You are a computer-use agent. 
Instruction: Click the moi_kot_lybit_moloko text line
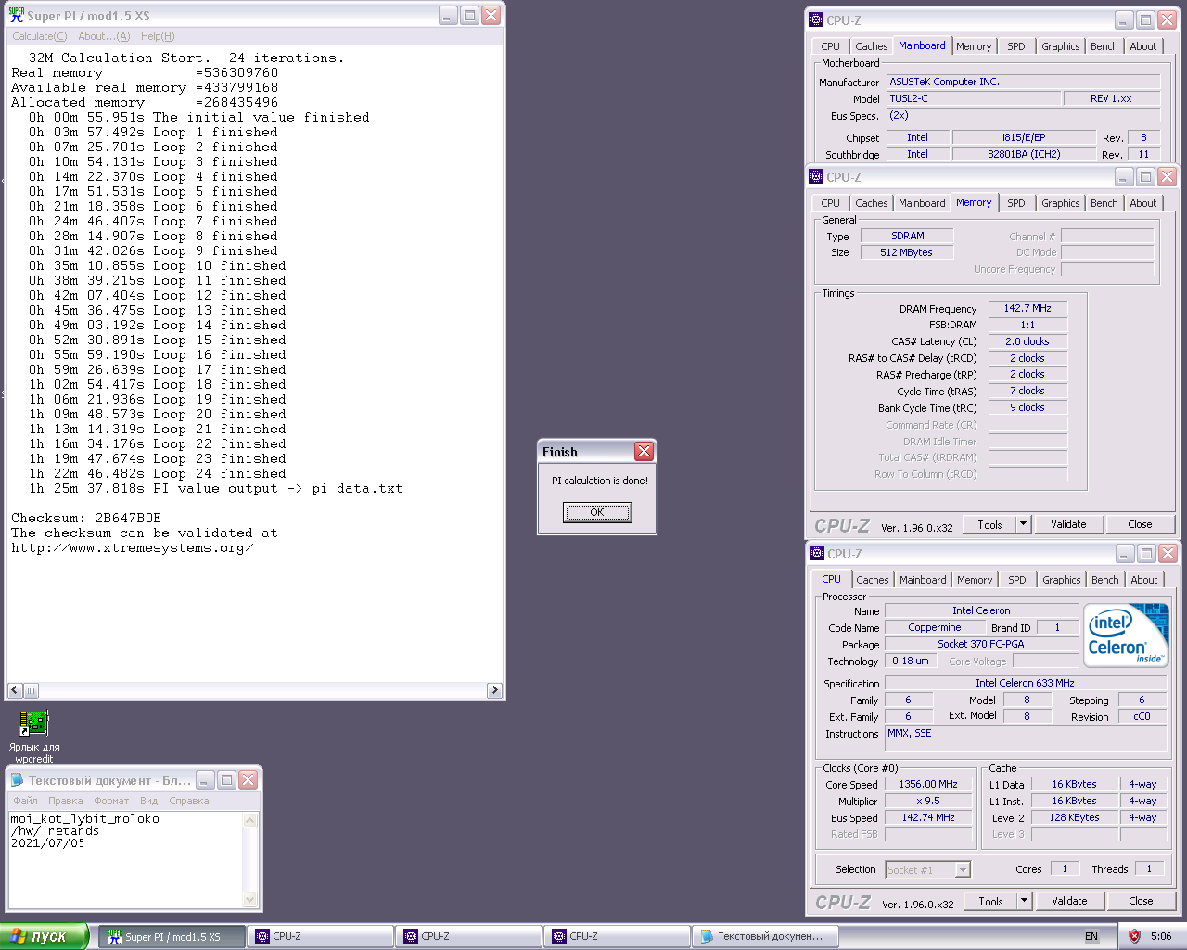click(x=84, y=818)
